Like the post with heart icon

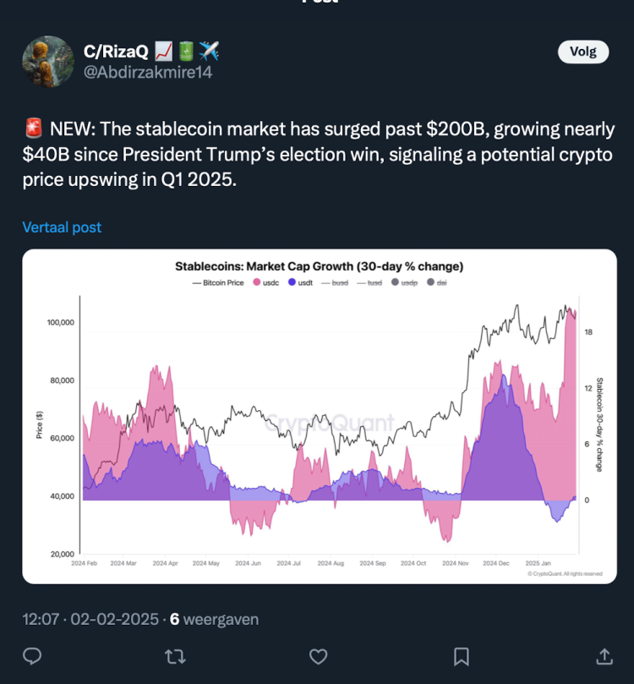click(318, 656)
